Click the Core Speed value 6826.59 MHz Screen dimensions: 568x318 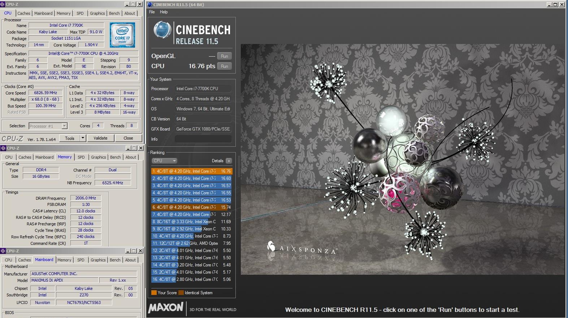(46, 93)
